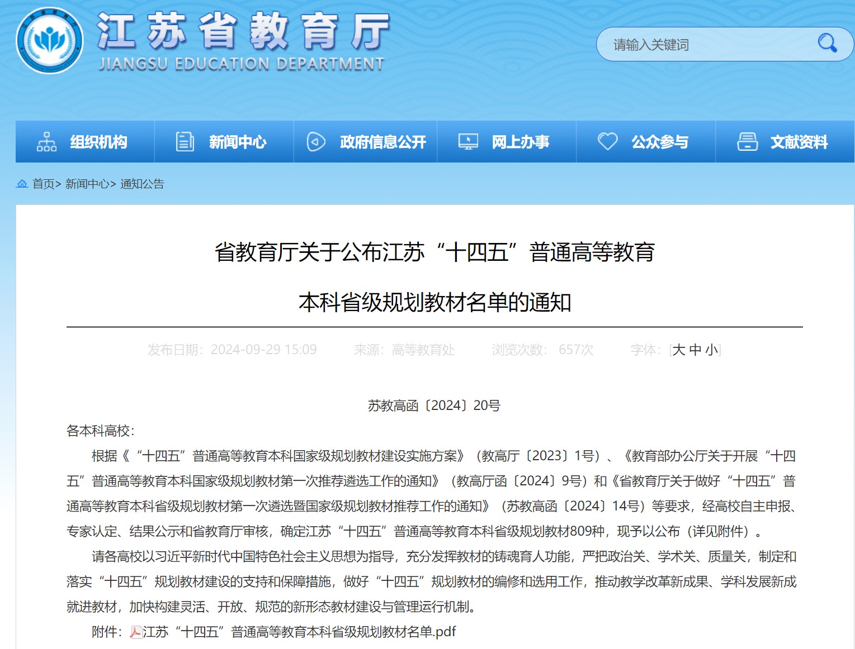Viewport: 855px width, 649px height.
Task: Click the 组织机构 hierarchy icon
Action: 46,142
